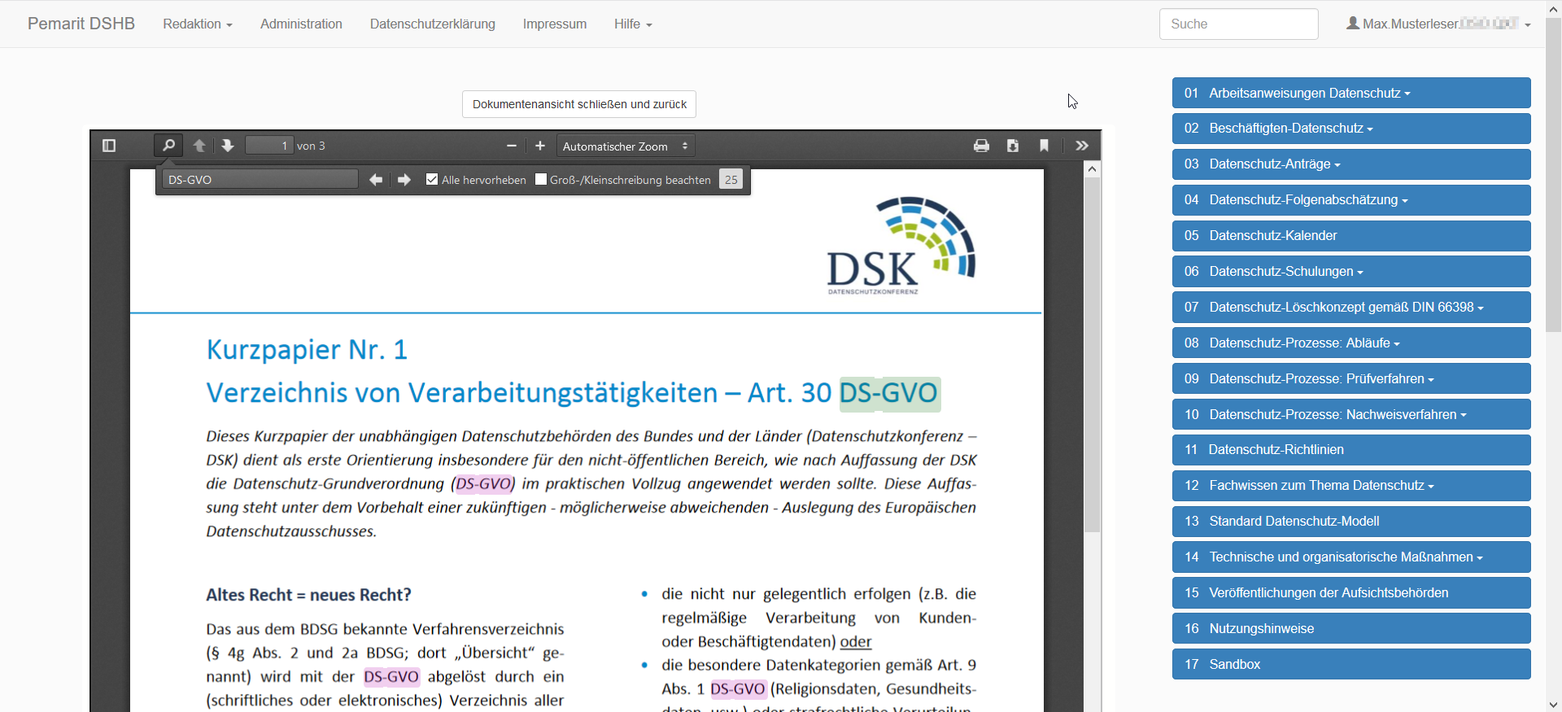Print the document via printer icon
Viewport: 1562px width, 712px height.
[981, 146]
